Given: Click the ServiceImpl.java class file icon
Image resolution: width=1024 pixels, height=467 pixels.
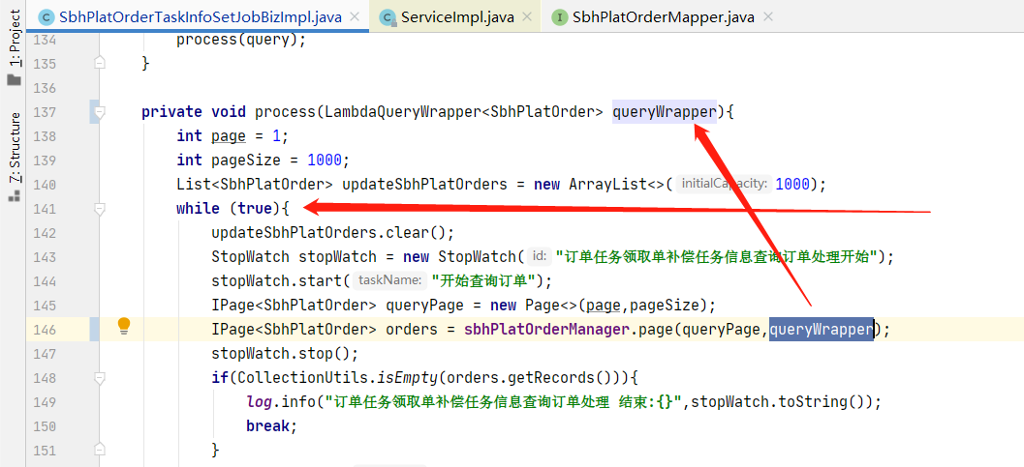Looking at the screenshot, I should point(388,17).
